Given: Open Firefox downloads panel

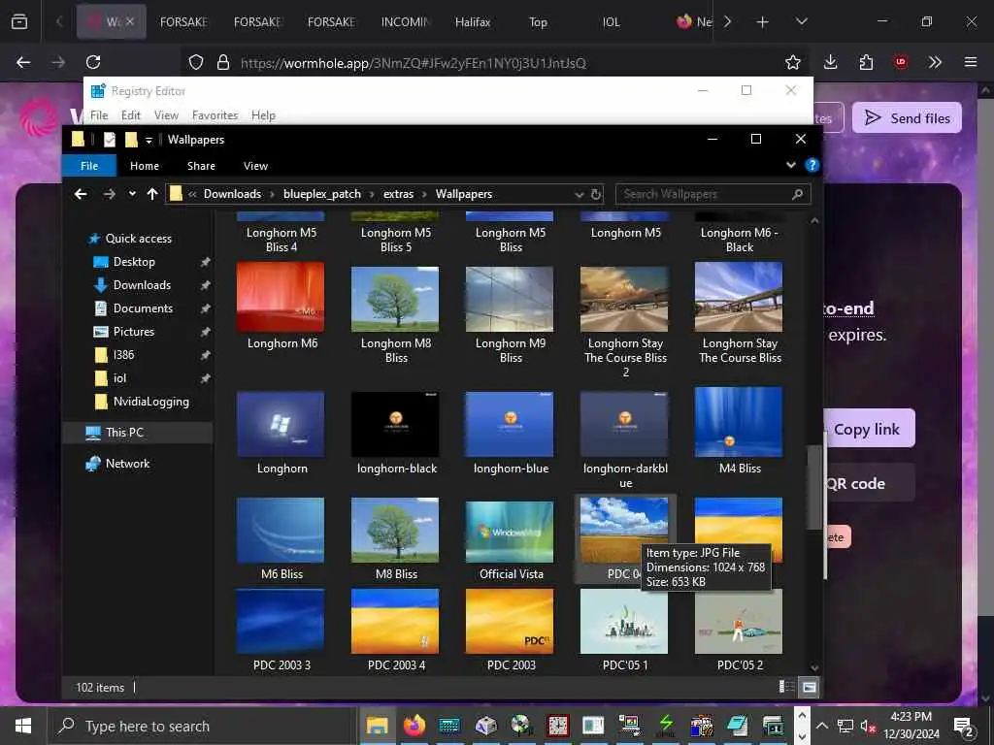Looking at the screenshot, I should pyautogui.click(x=831, y=62).
